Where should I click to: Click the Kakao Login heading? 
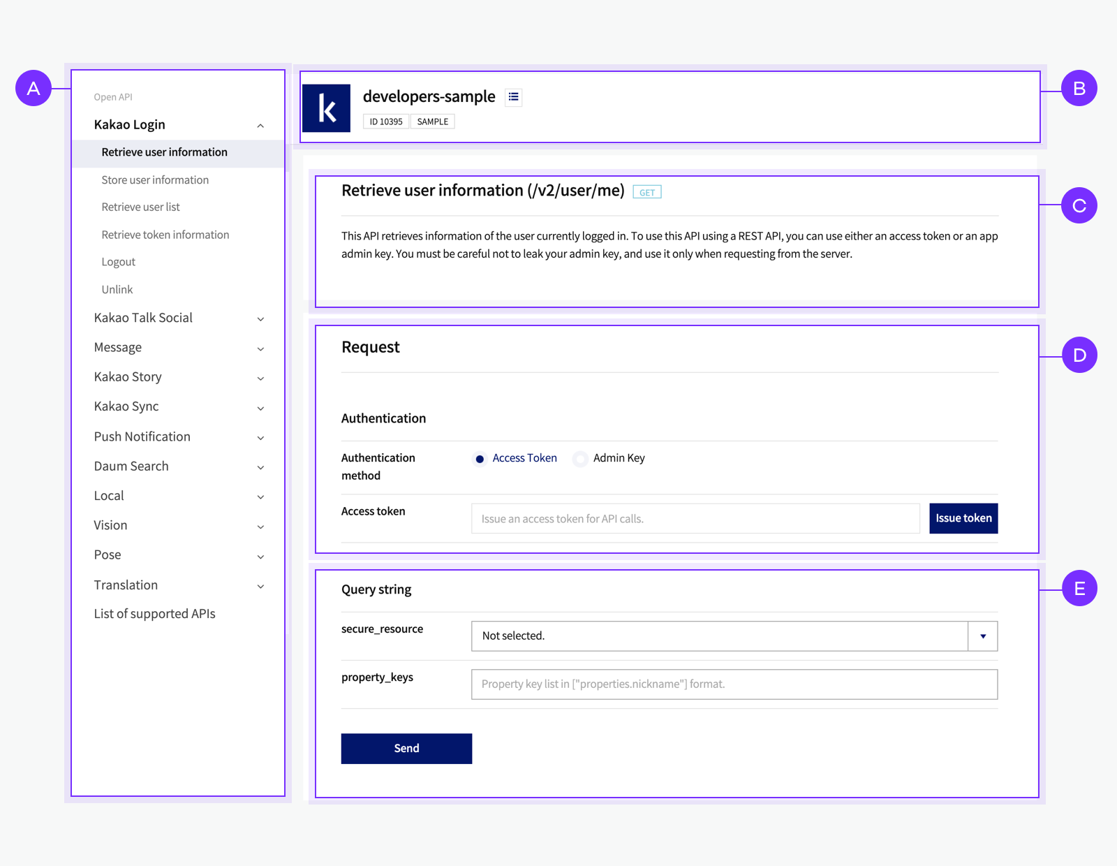pos(129,125)
